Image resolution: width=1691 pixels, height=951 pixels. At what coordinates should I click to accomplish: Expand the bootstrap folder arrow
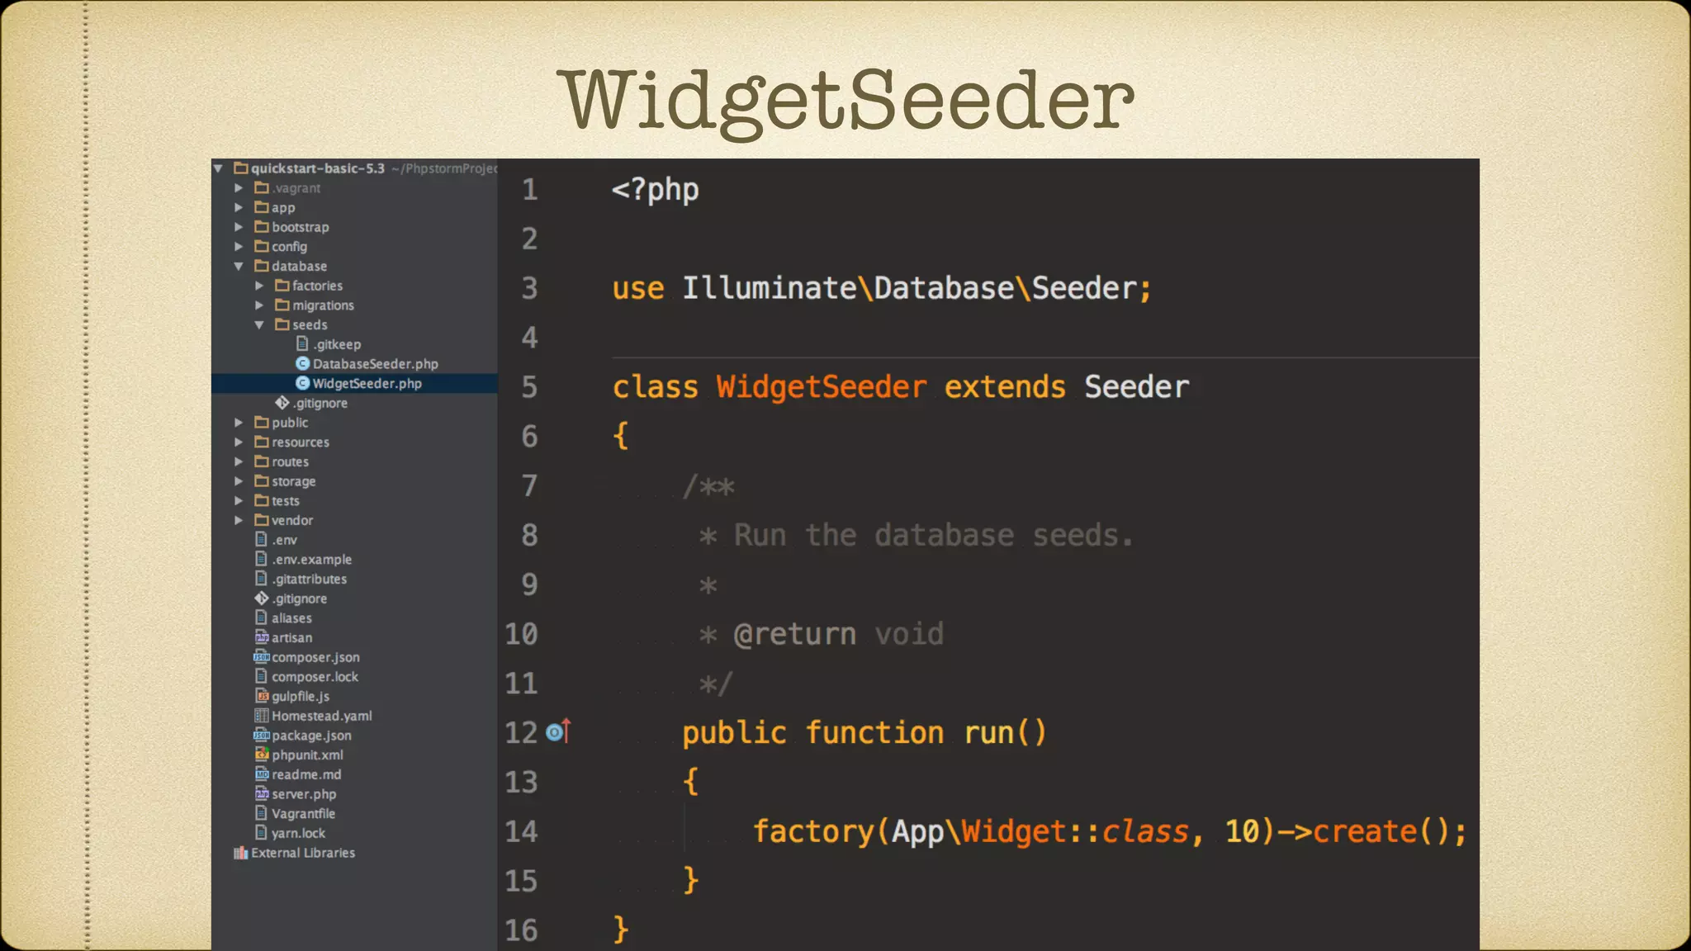(x=239, y=227)
